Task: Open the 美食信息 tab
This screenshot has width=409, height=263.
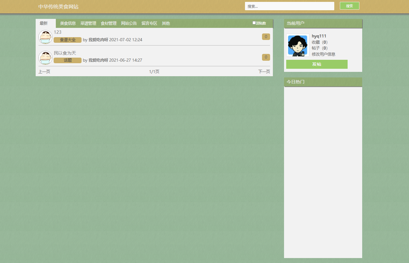Action: (68, 23)
